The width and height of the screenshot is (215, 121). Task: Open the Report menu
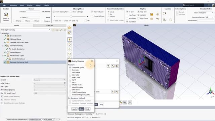coord(38,5)
